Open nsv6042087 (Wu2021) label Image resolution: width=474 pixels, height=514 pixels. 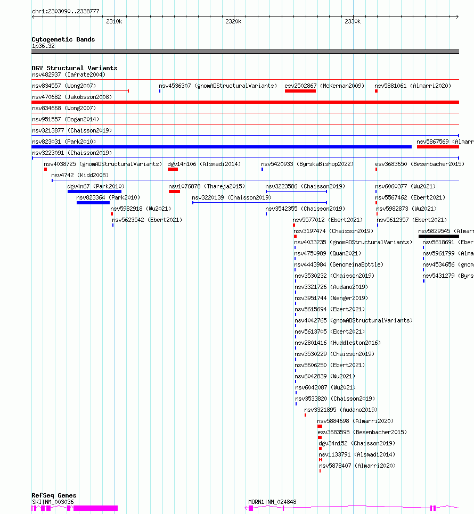click(x=325, y=387)
